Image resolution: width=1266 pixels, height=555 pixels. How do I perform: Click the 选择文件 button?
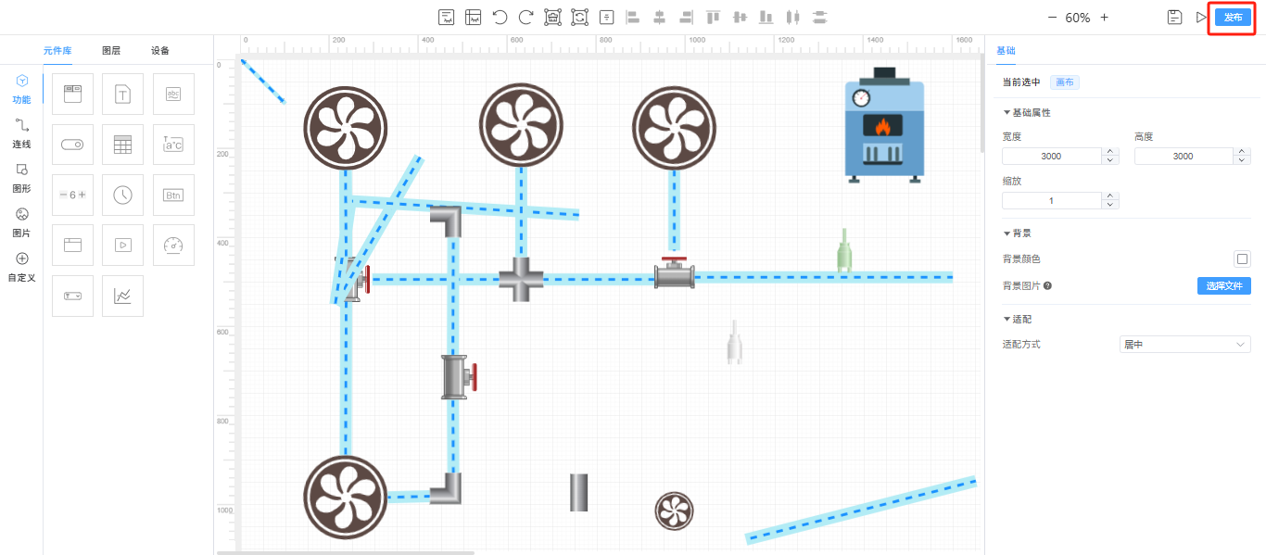click(x=1223, y=286)
